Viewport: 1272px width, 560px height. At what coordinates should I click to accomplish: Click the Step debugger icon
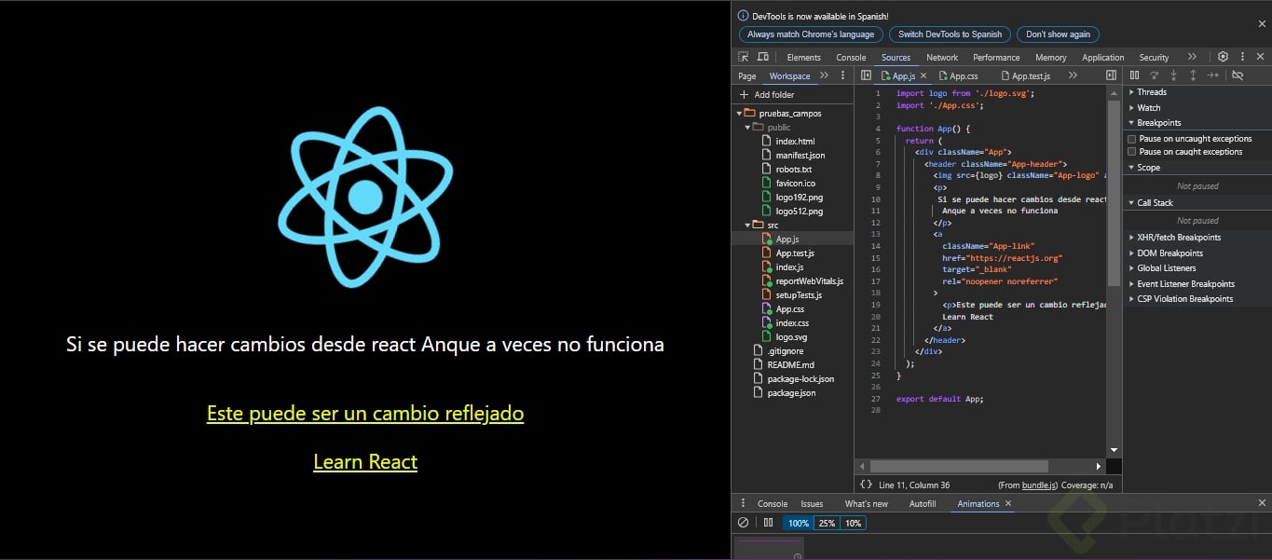[x=1212, y=75]
